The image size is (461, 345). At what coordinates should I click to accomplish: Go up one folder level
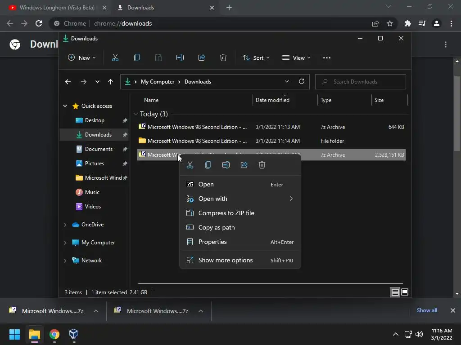111,82
